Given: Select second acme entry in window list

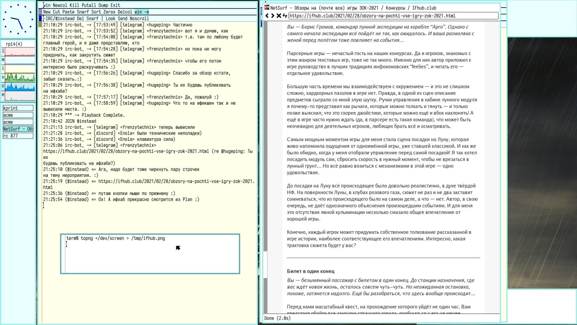Looking at the screenshot, I should pos(18,122).
